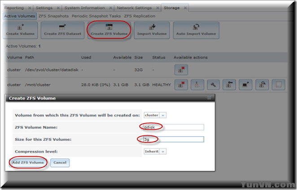Click the Path column header

coord(30,57)
